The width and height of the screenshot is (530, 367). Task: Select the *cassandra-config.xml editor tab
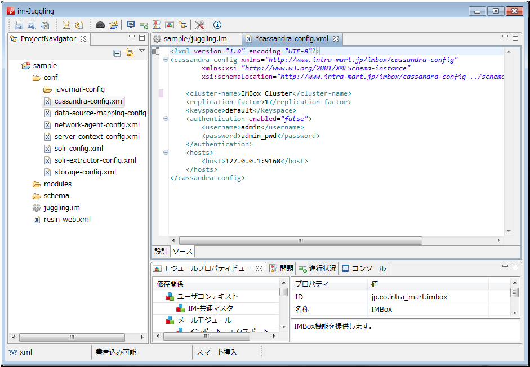point(291,38)
